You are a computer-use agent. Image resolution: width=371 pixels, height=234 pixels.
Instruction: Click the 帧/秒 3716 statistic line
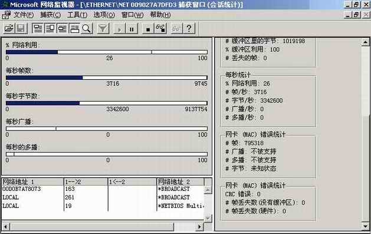(246, 92)
